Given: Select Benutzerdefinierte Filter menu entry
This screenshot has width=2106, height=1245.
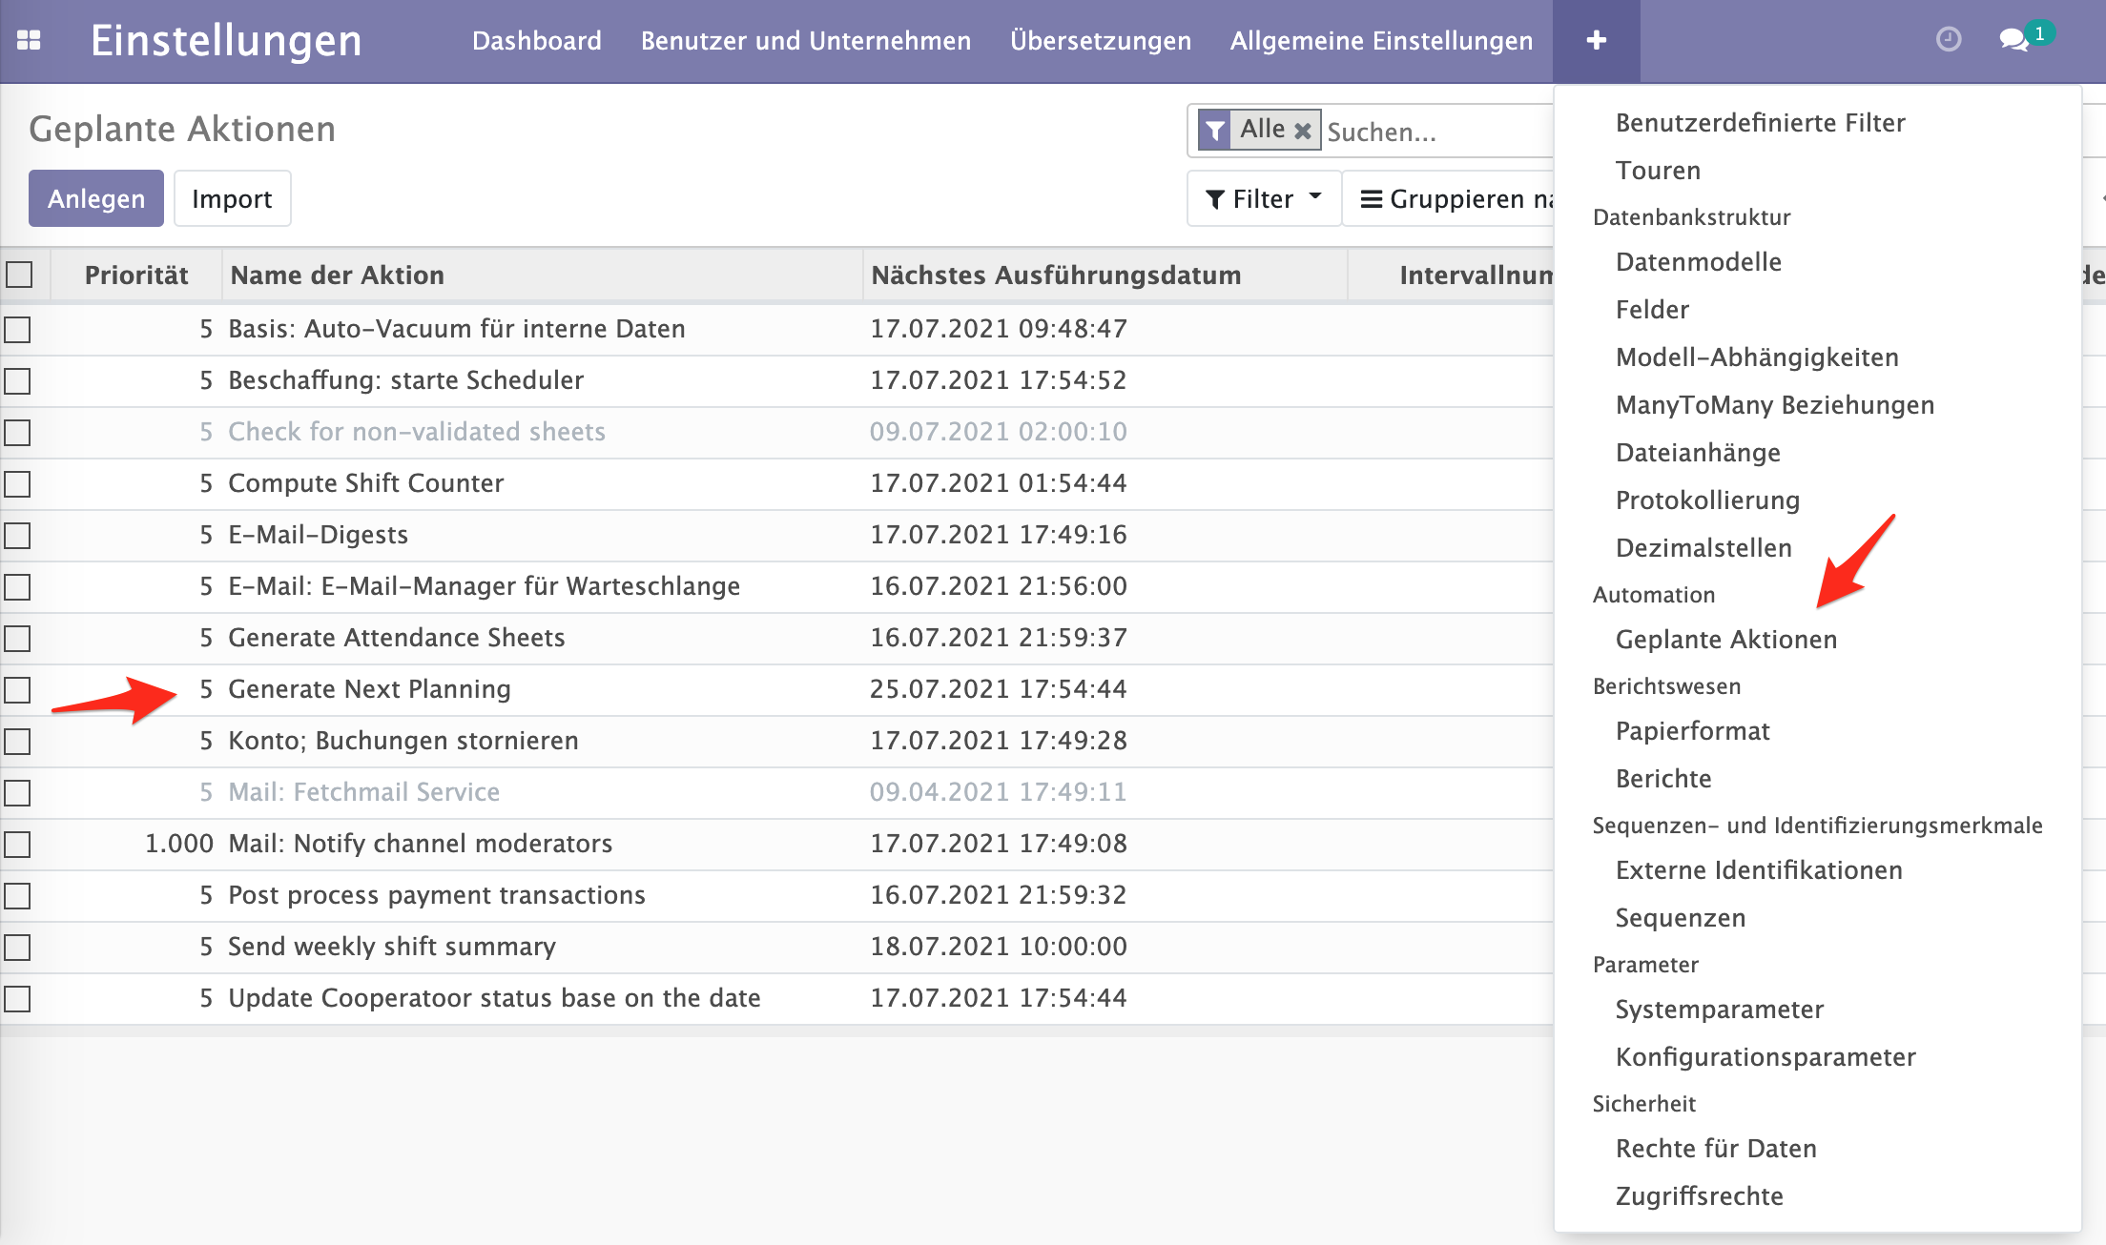Looking at the screenshot, I should click(1760, 123).
